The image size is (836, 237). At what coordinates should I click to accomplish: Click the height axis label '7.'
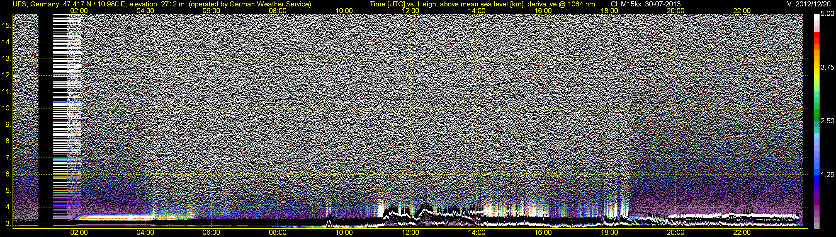click(x=8, y=158)
